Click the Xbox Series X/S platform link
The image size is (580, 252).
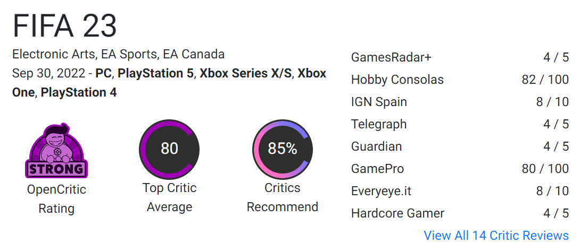pos(245,73)
